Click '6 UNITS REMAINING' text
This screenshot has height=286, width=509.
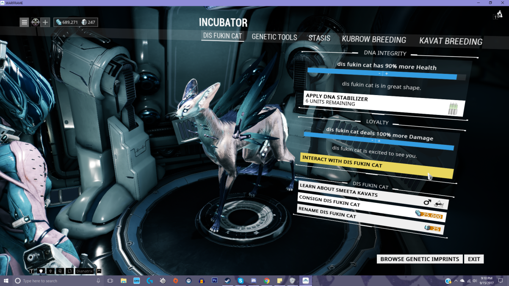[330, 103]
